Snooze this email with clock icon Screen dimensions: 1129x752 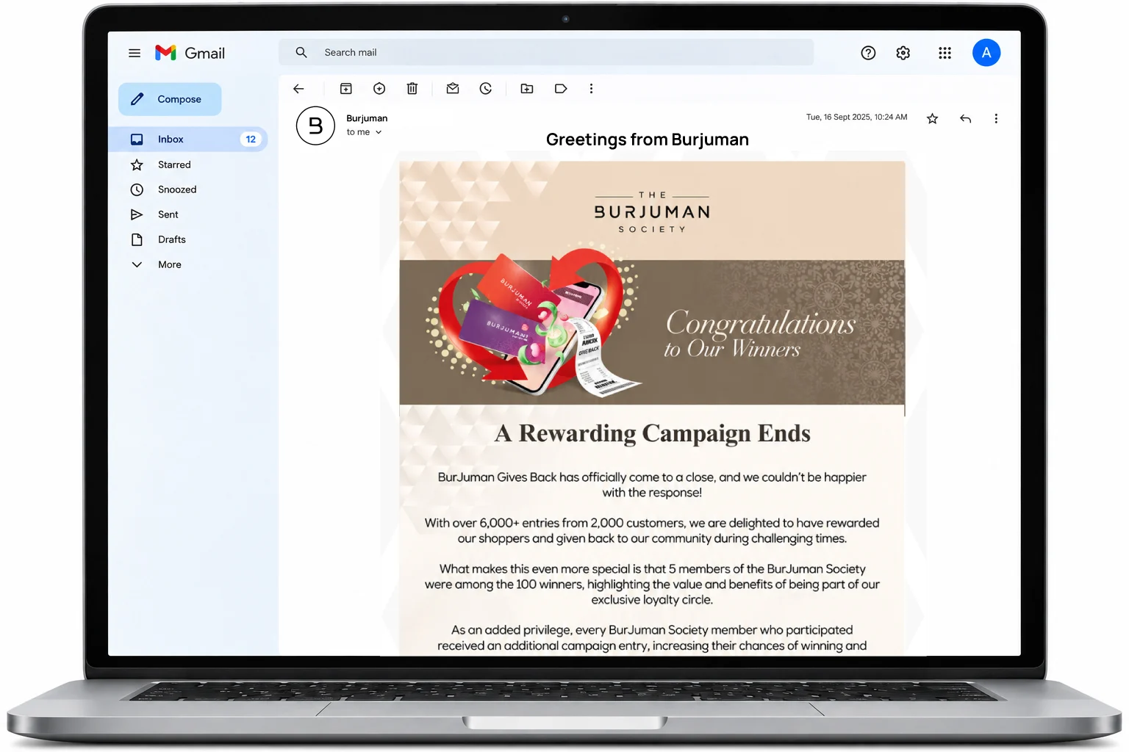click(486, 89)
